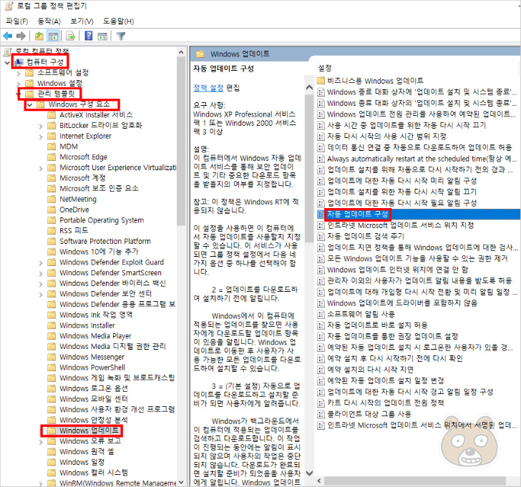
Task: Expand Windows Defender Exploit Guard node
Action: 41,263
